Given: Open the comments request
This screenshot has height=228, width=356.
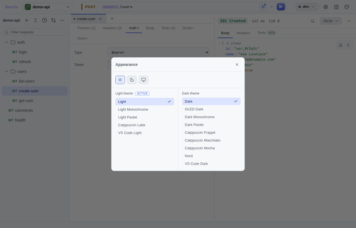Looking at the screenshot, I should click(x=35, y=110).
